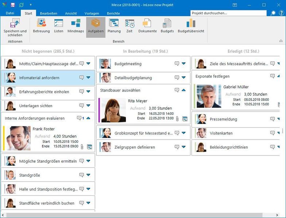Click the green refresh icon in title bar
286x218 pixels.
point(22,5)
